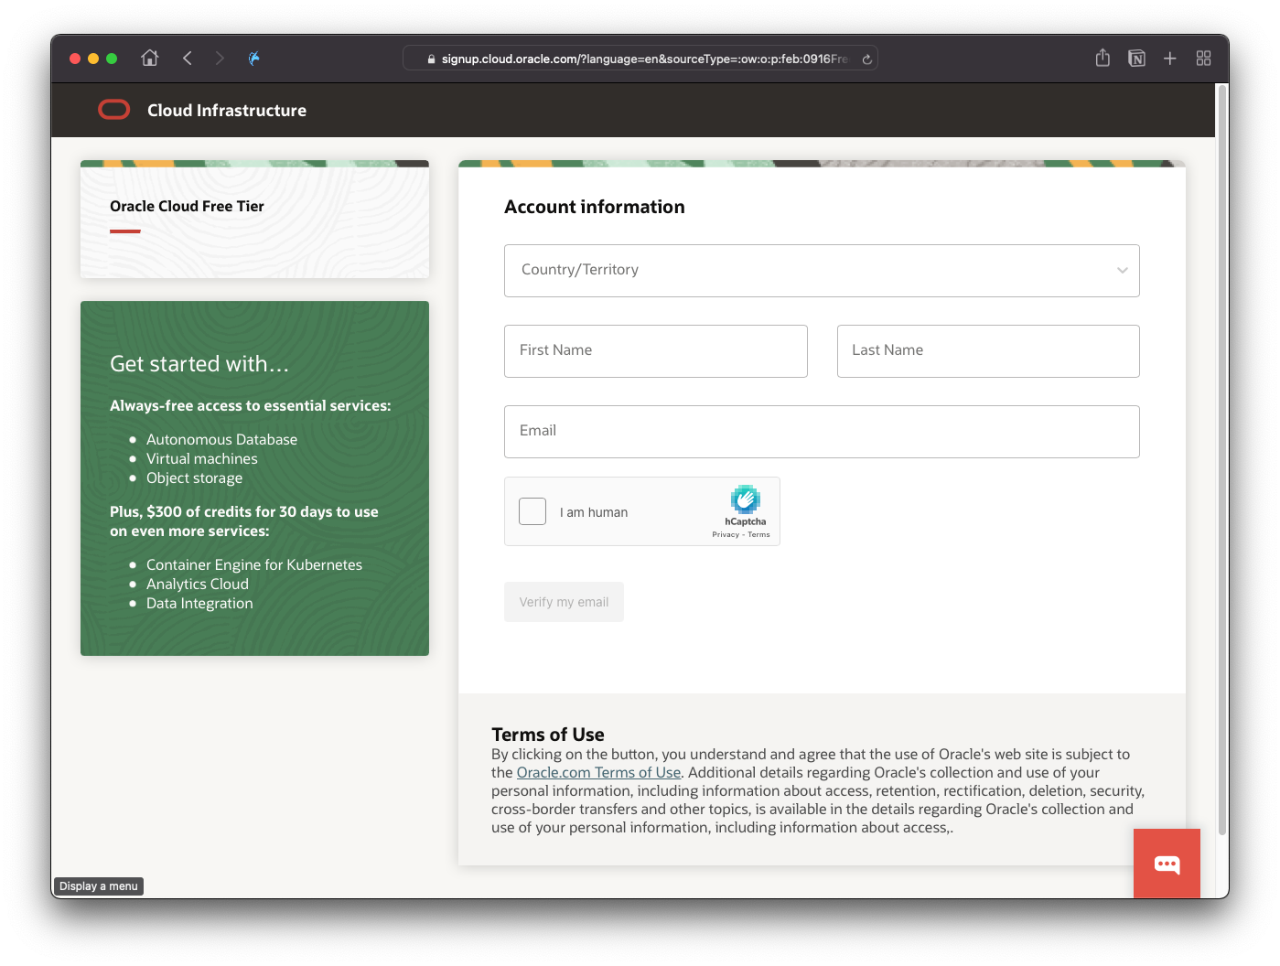The height and width of the screenshot is (966, 1280).
Task: Click the blue extension icon in toolbar
Action: (x=254, y=59)
